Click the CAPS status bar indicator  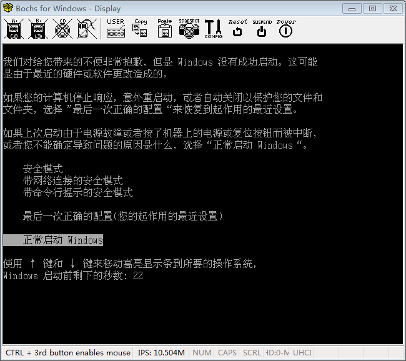point(227,353)
